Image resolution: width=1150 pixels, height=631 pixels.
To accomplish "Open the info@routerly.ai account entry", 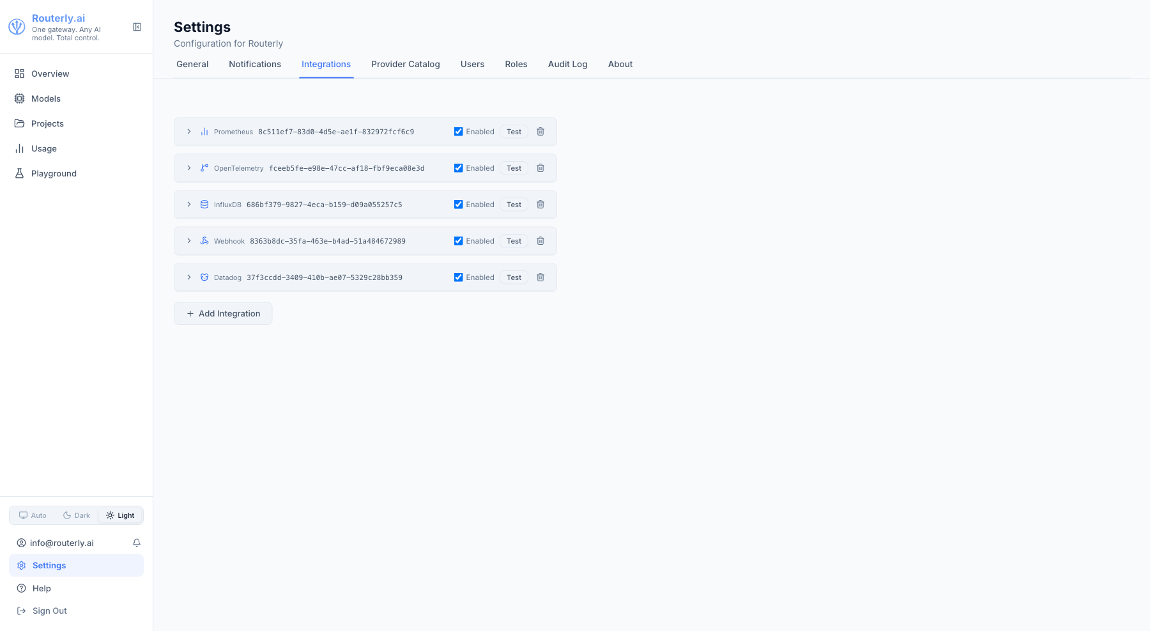I will (x=56, y=543).
